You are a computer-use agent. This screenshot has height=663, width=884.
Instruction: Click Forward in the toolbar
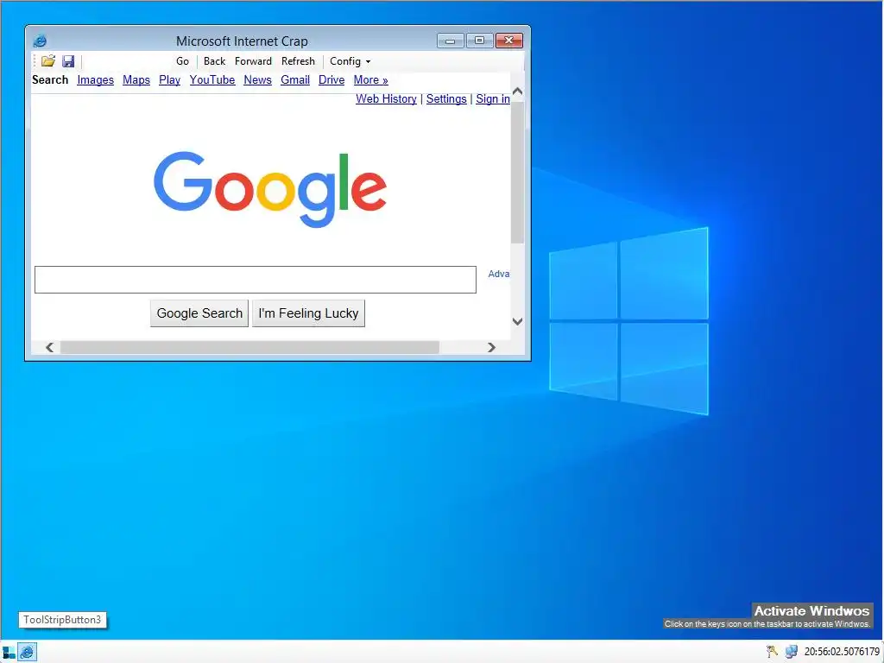coord(253,61)
